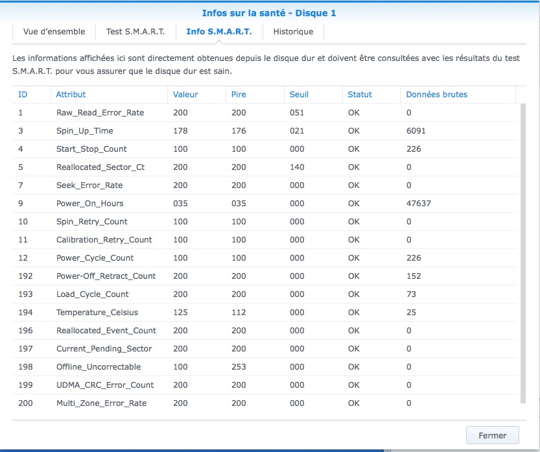Viewport: 540px width, 452px height.
Task: Select the Raw_Read_Error_Rate row
Action: click(x=100, y=113)
